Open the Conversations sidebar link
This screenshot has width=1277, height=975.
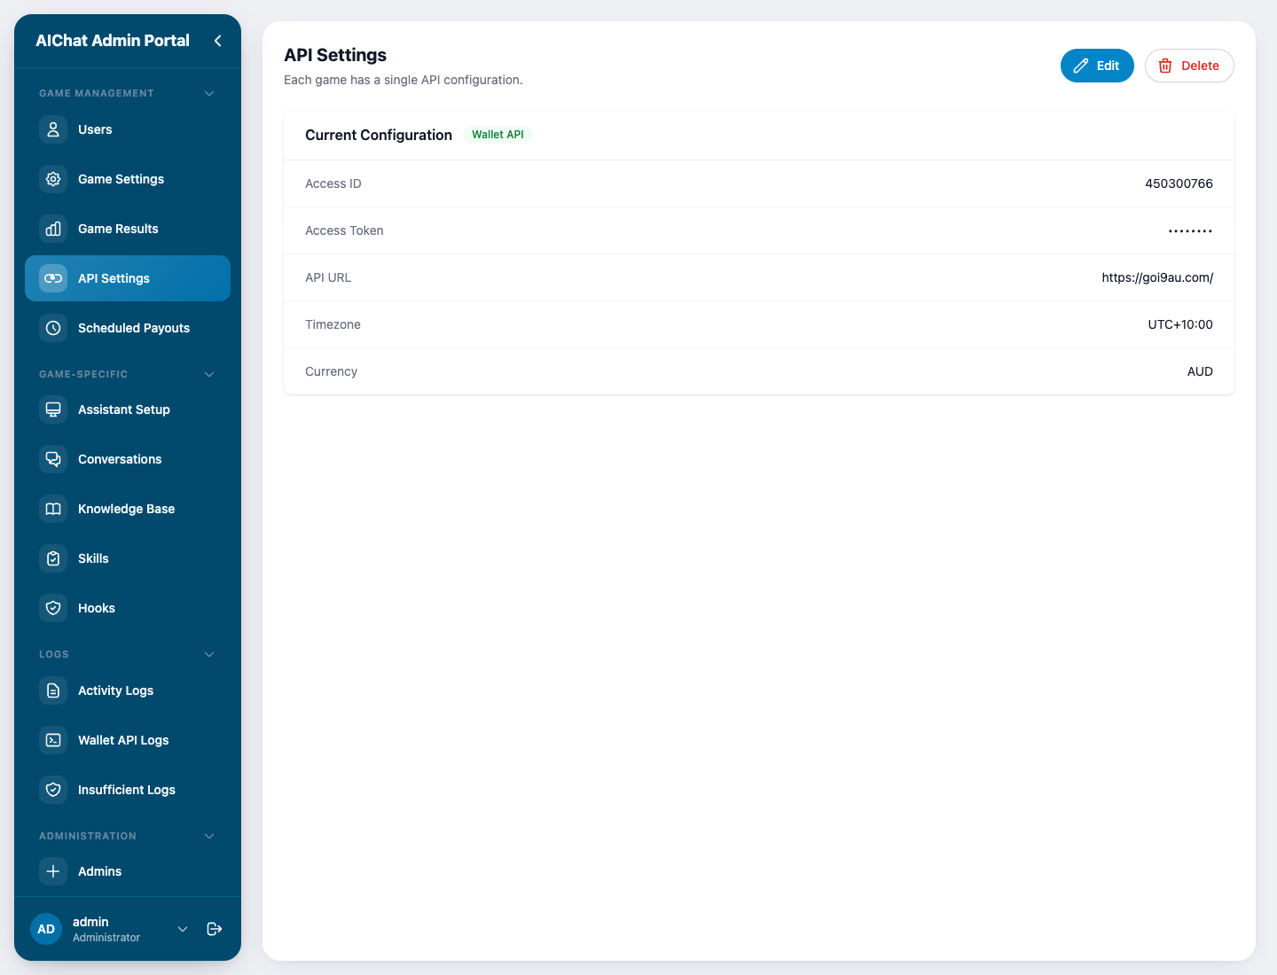[128, 459]
